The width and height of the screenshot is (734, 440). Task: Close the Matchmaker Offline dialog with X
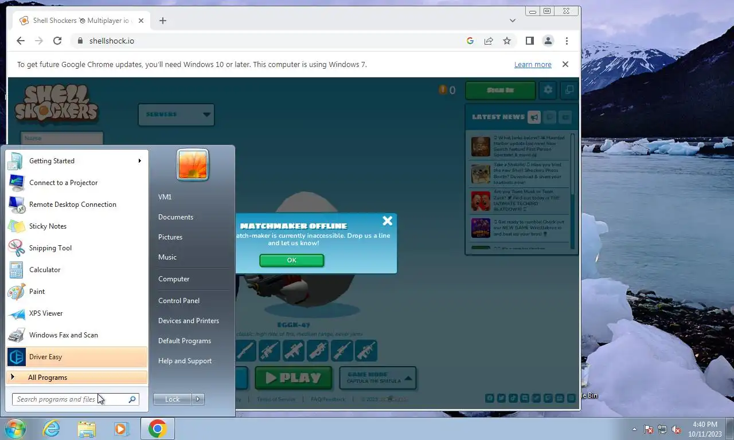pyautogui.click(x=388, y=221)
